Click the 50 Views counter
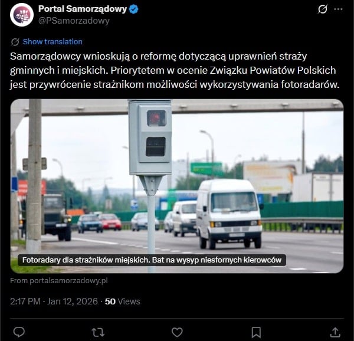The image size is (354, 341). tap(122, 301)
